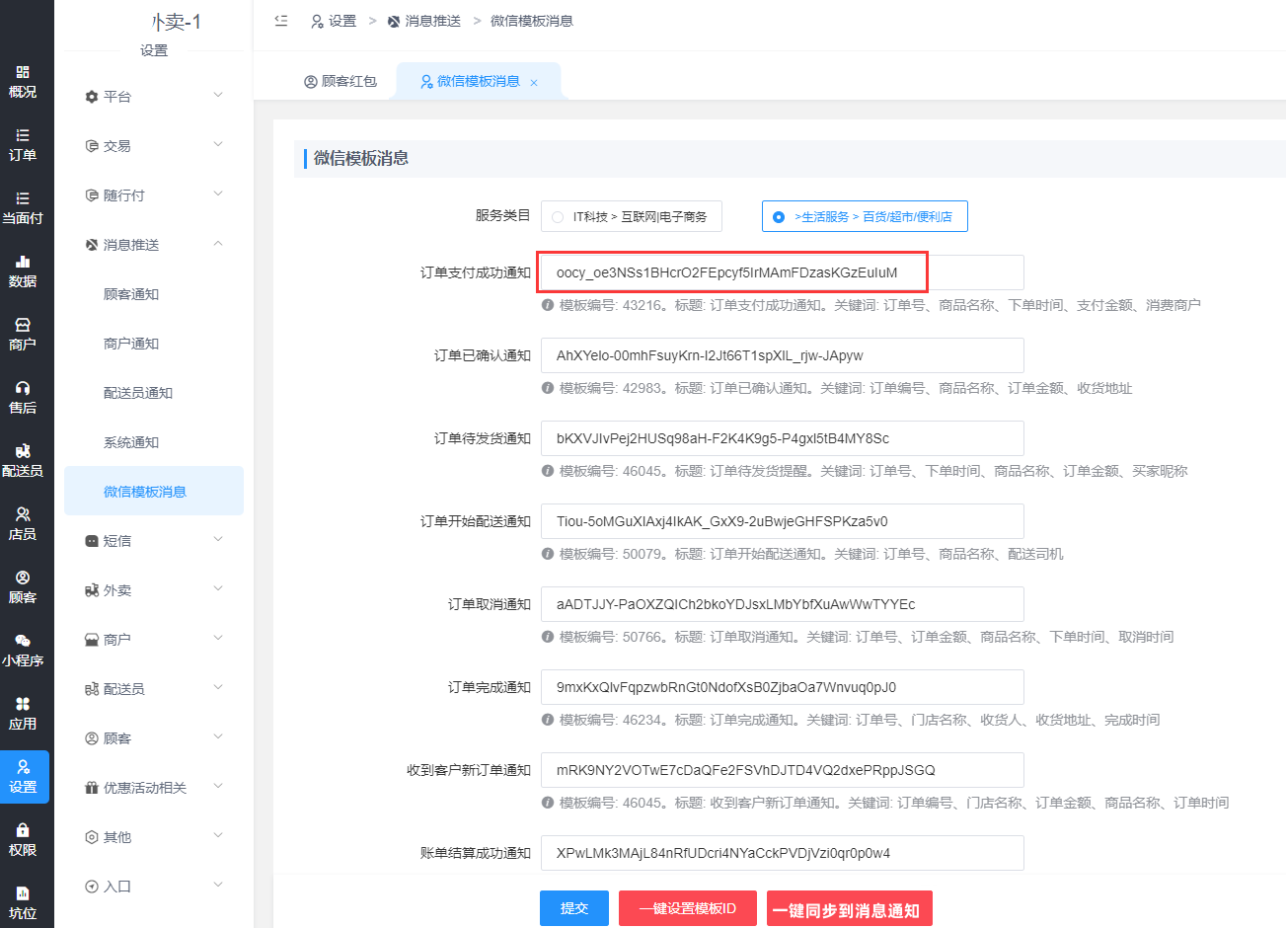Open the 概况 overview icon in sidebar

(x=23, y=82)
